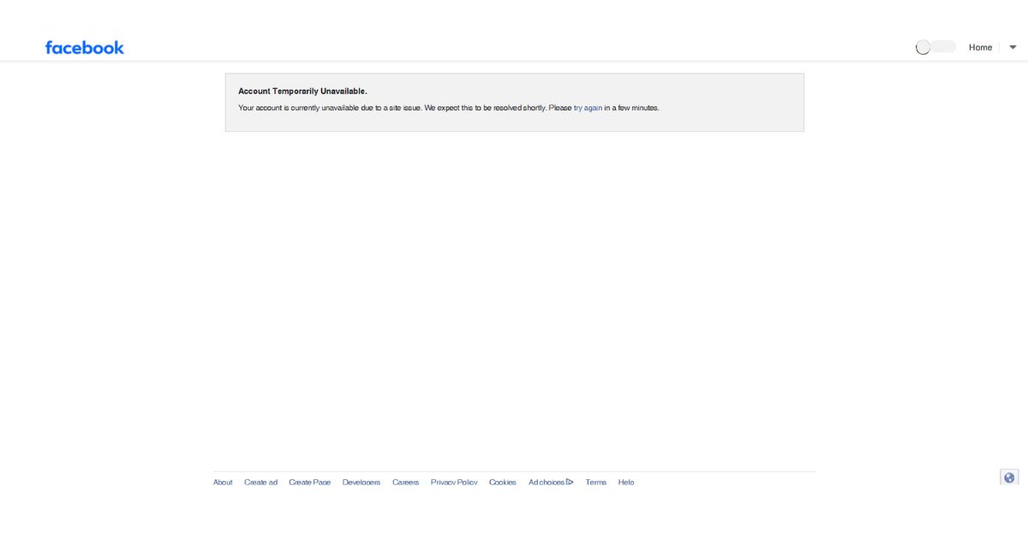Click the blurred profile name placeholder
The height and width of the screenshot is (539, 1028).
942,47
